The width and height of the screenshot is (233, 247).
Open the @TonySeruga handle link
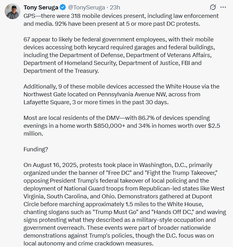coord(85,7)
